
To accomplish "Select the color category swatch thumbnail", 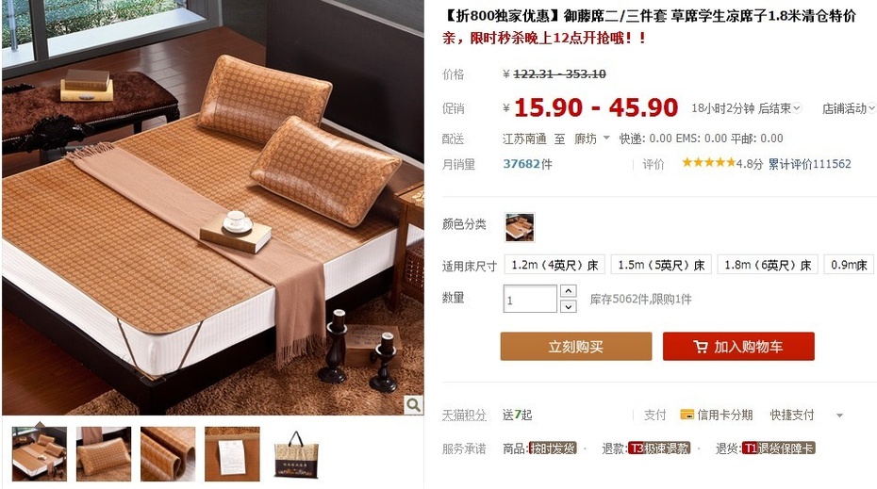I will [x=520, y=227].
